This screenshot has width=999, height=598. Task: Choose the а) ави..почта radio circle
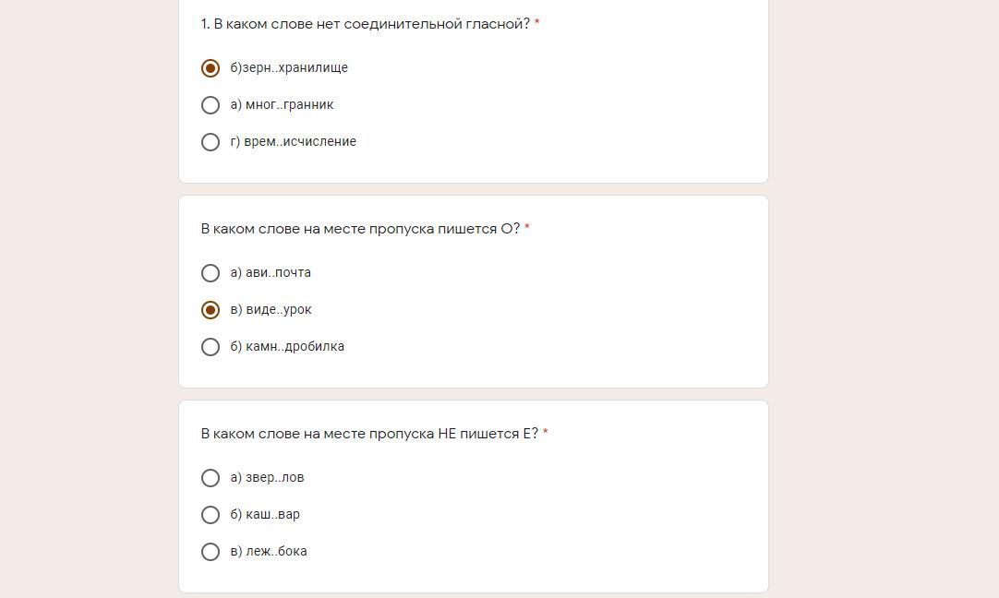(211, 273)
